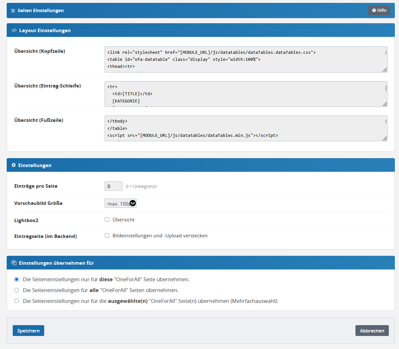Enable the Lightbox2 Übersicht checkbox
This screenshot has width=399, height=349.
pos(107,220)
